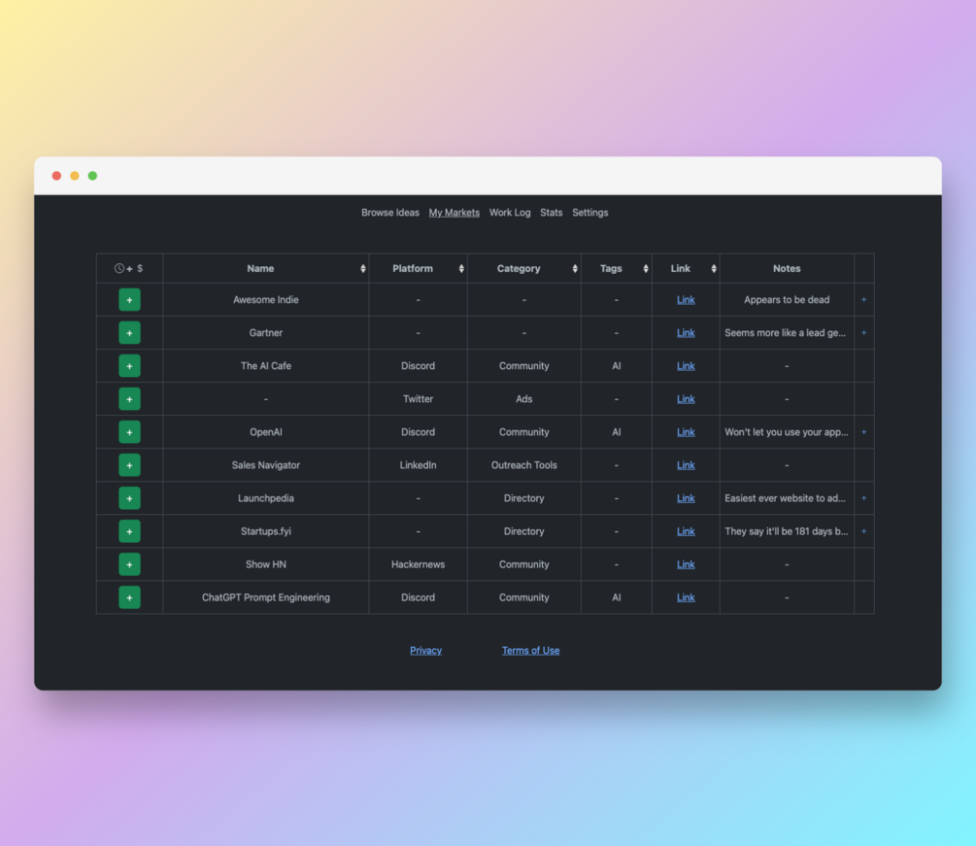The width and height of the screenshot is (976, 846).
Task: Open the Link for OpenAI
Action: pyautogui.click(x=686, y=432)
